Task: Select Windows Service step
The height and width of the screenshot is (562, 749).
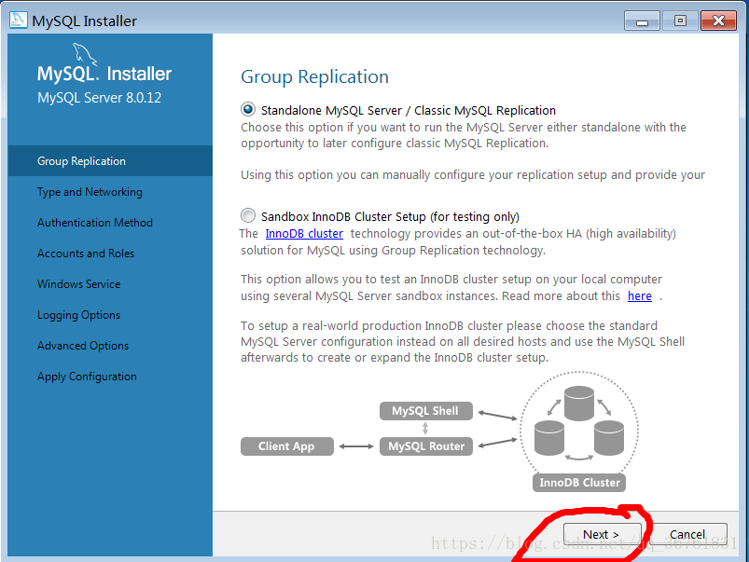Action: 78,284
